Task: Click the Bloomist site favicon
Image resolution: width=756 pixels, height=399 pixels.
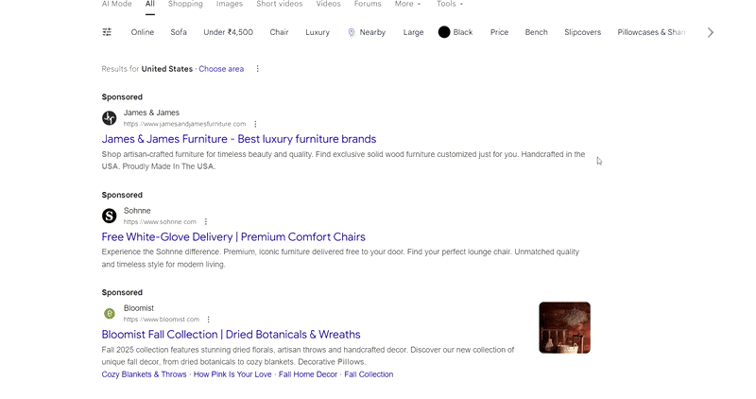Action: 110,314
